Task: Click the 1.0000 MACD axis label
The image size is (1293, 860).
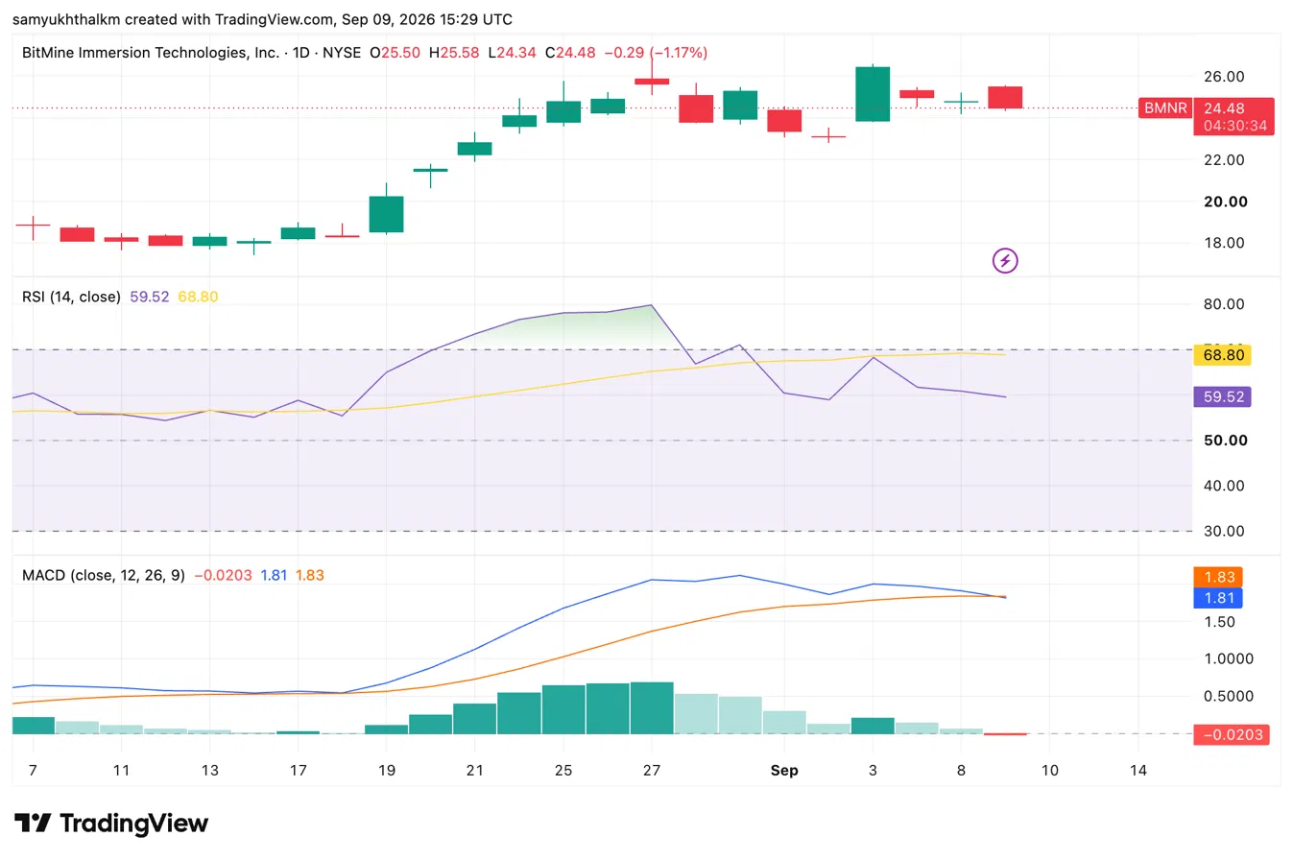Action: [x=1230, y=659]
